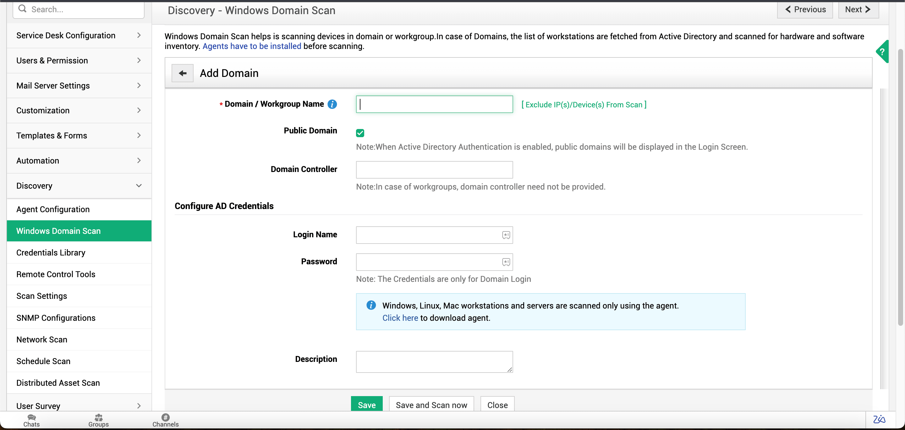This screenshot has height=430, width=905.
Task: Click the credential picker icon beside Login Name
Action: point(506,235)
